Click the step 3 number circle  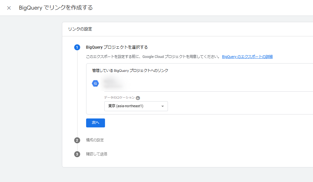coord(77,154)
